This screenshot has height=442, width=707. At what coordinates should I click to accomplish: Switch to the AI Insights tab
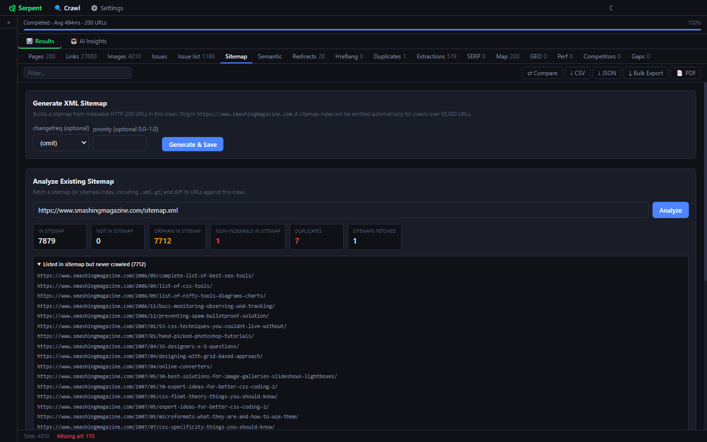pyautogui.click(x=88, y=41)
